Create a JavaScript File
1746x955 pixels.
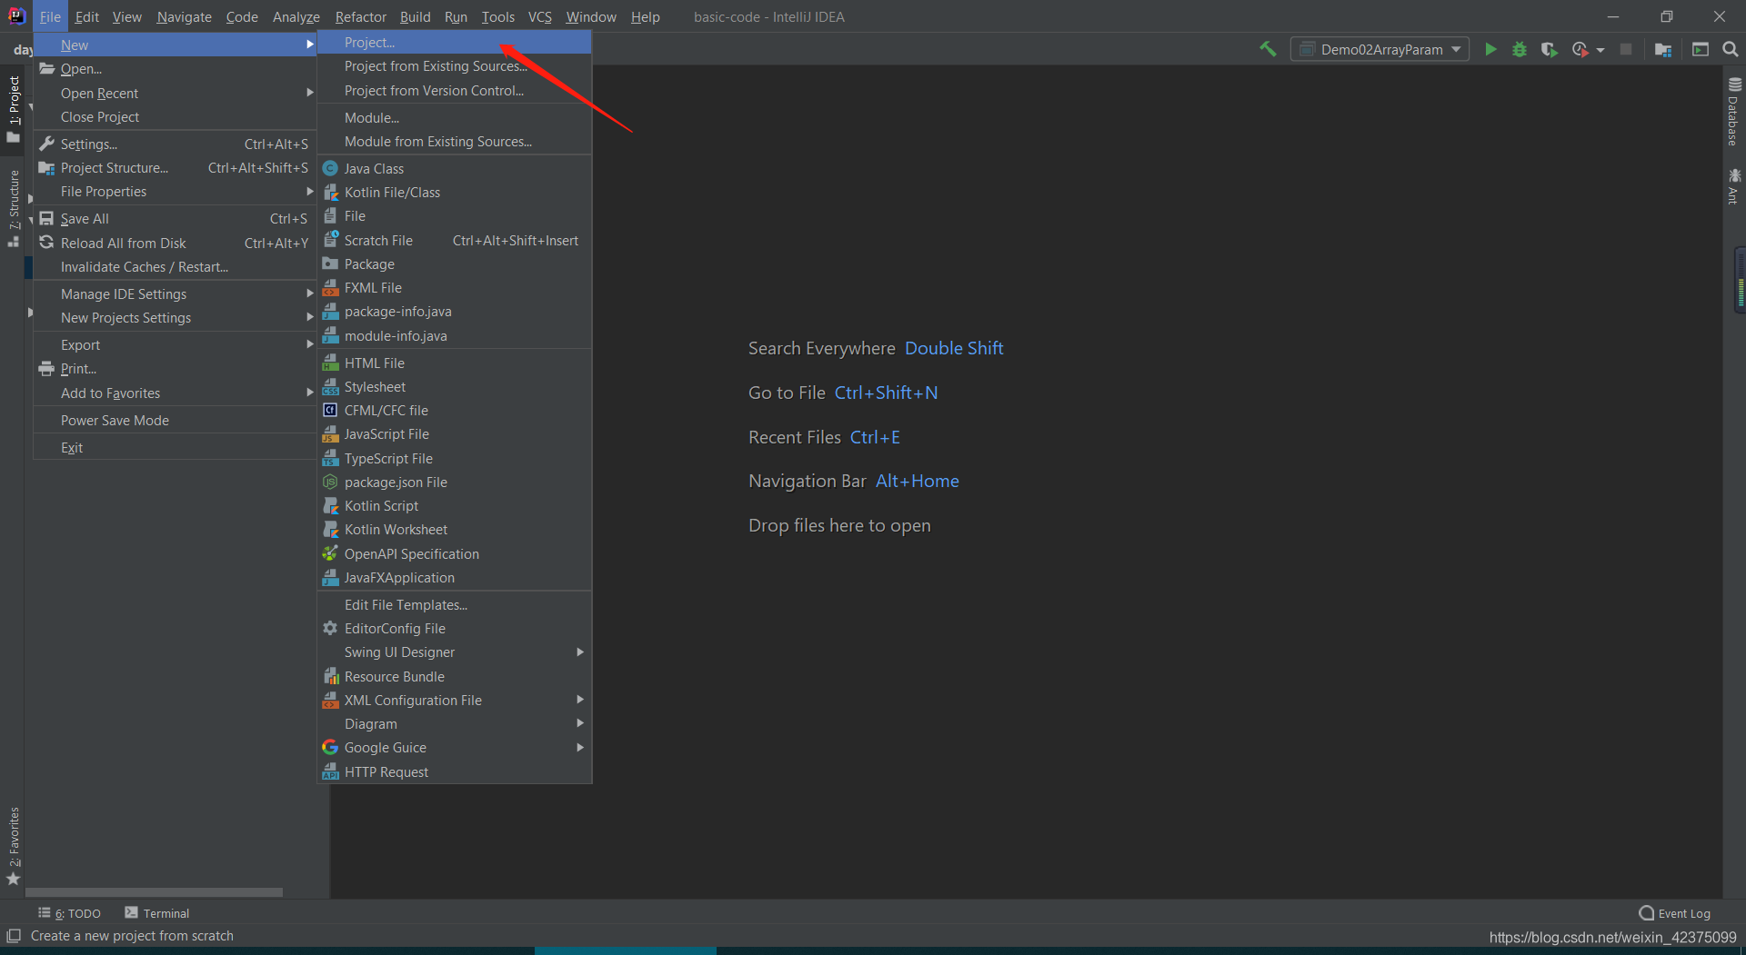(x=454, y=434)
